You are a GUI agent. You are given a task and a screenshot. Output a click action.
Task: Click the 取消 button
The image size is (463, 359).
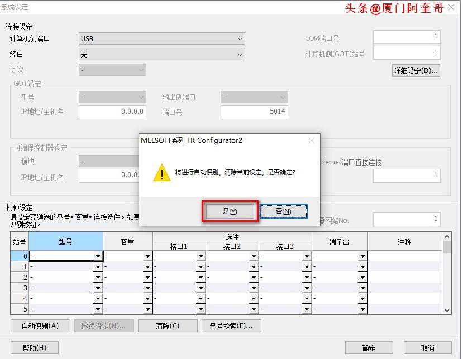click(427, 348)
